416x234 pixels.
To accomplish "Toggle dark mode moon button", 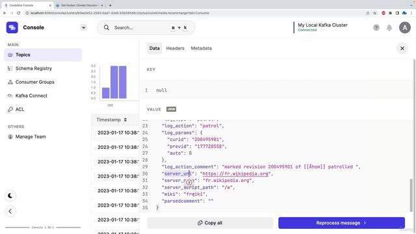I will (x=10, y=196).
